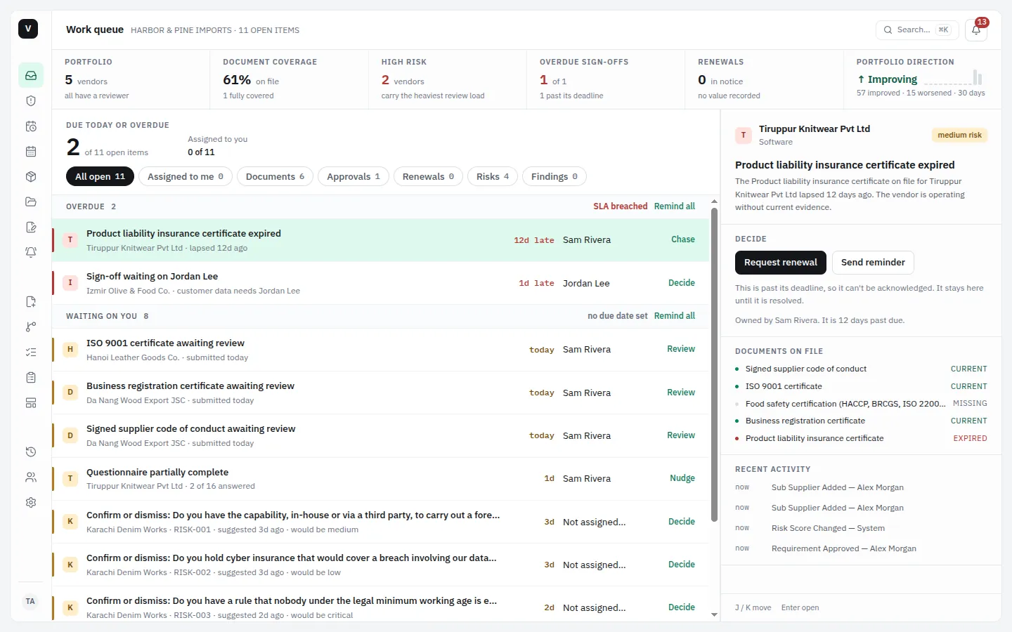Click the expired Product liability insurance certificate document
Screen dimensions: 1012x632
(x=861, y=438)
